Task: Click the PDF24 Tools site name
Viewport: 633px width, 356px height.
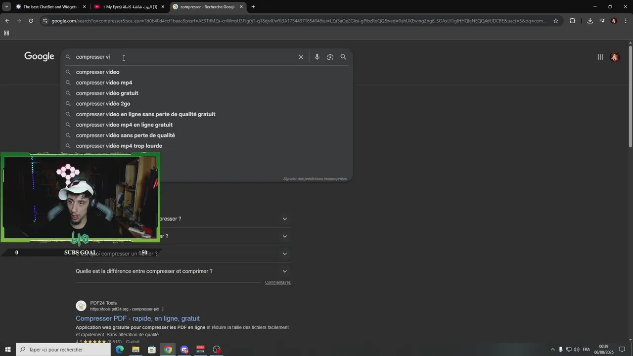Action: [x=103, y=303]
